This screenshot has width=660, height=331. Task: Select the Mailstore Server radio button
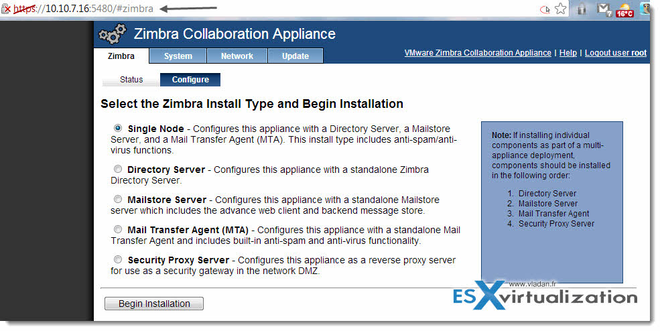point(118,199)
